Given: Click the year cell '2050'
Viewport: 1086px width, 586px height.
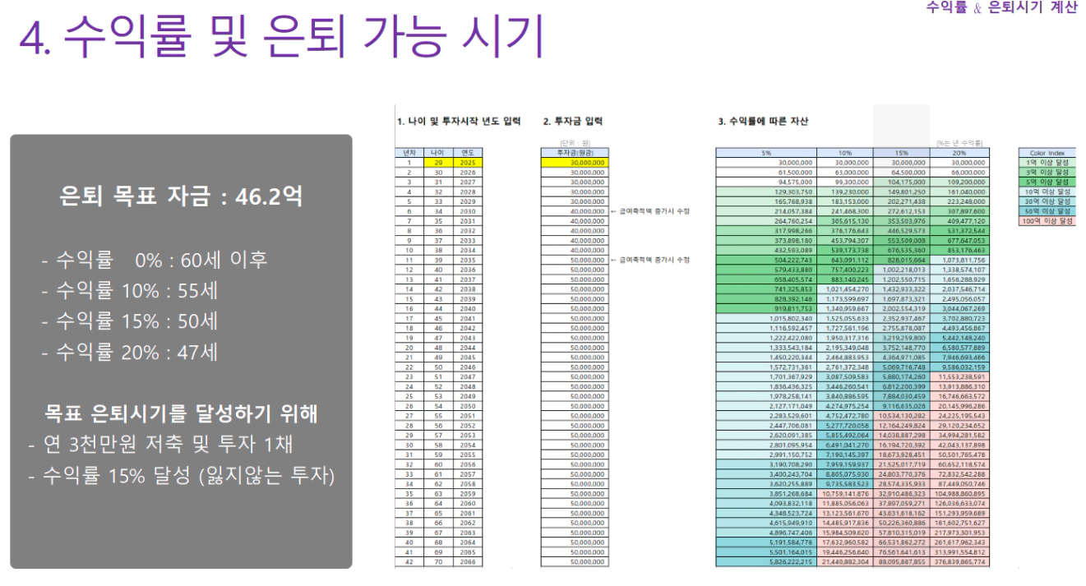Looking at the screenshot, I should (x=469, y=405).
